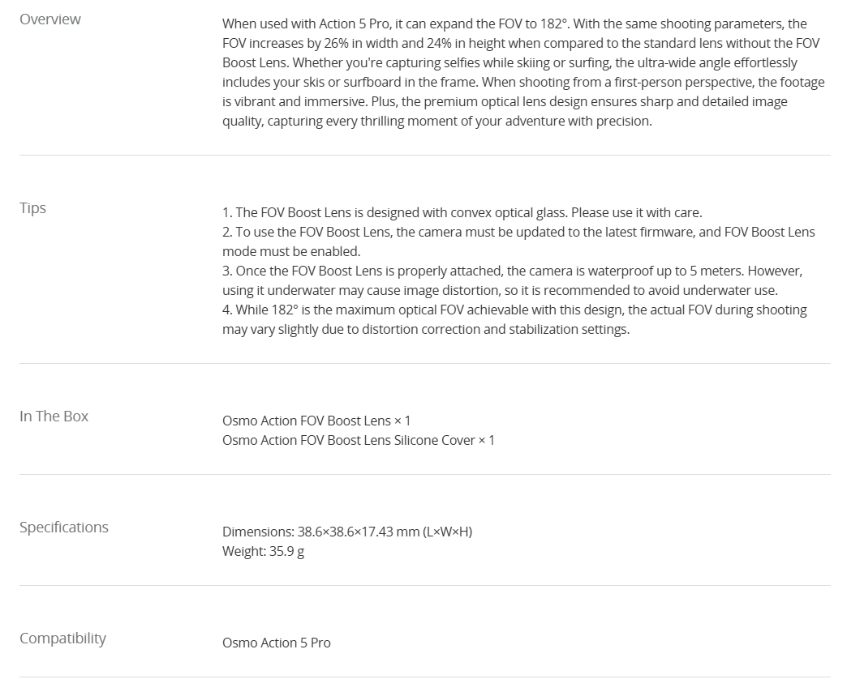Click the 'quality, capturing every thrilling moment' line
Viewport: 847px width, 692px height.
(x=437, y=121)
